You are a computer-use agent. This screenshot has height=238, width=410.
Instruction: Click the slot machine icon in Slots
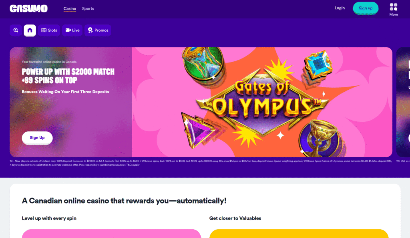(44, 30)
